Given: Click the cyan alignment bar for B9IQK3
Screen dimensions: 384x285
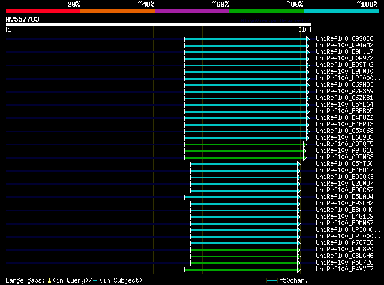Looking at the screenshot, I should pos(244,177).
